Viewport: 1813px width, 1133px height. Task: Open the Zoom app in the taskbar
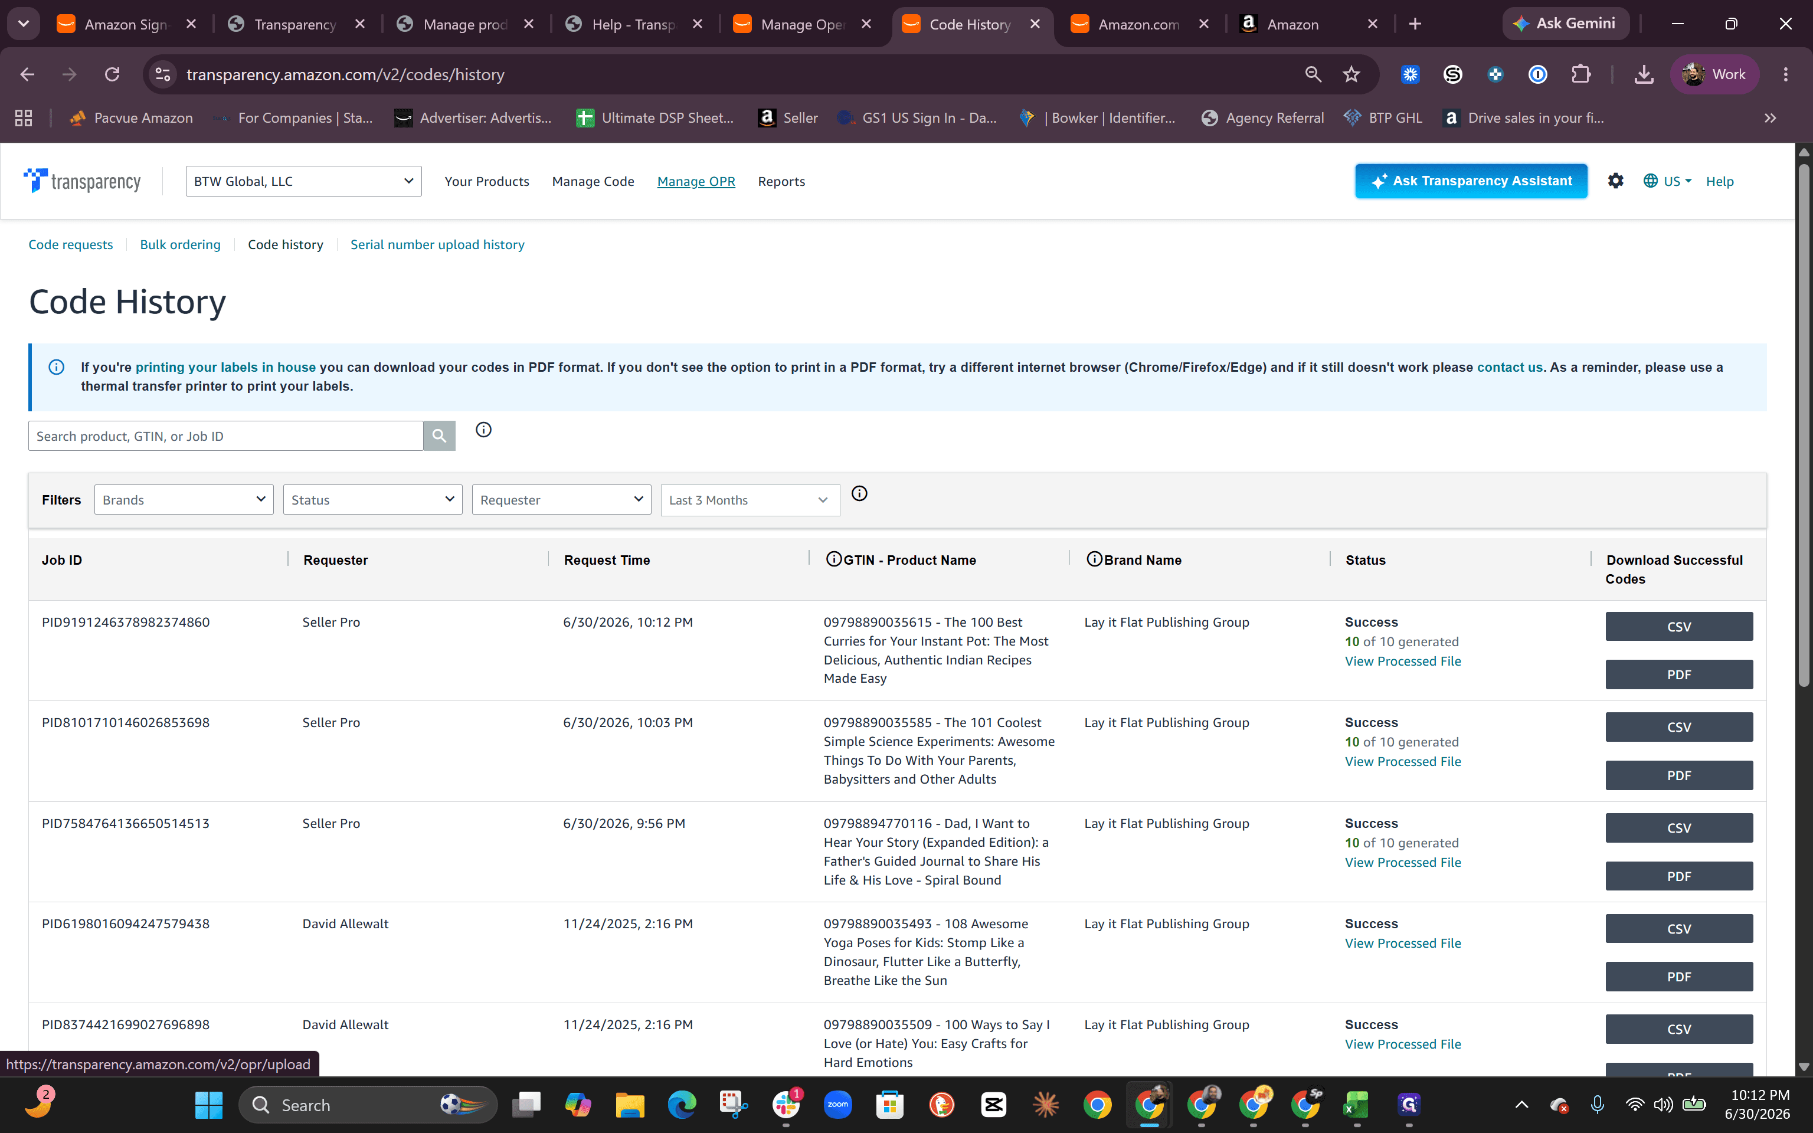click(837, 1105)
